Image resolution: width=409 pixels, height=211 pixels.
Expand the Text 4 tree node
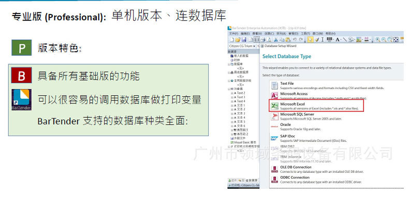tap(232, 101)
